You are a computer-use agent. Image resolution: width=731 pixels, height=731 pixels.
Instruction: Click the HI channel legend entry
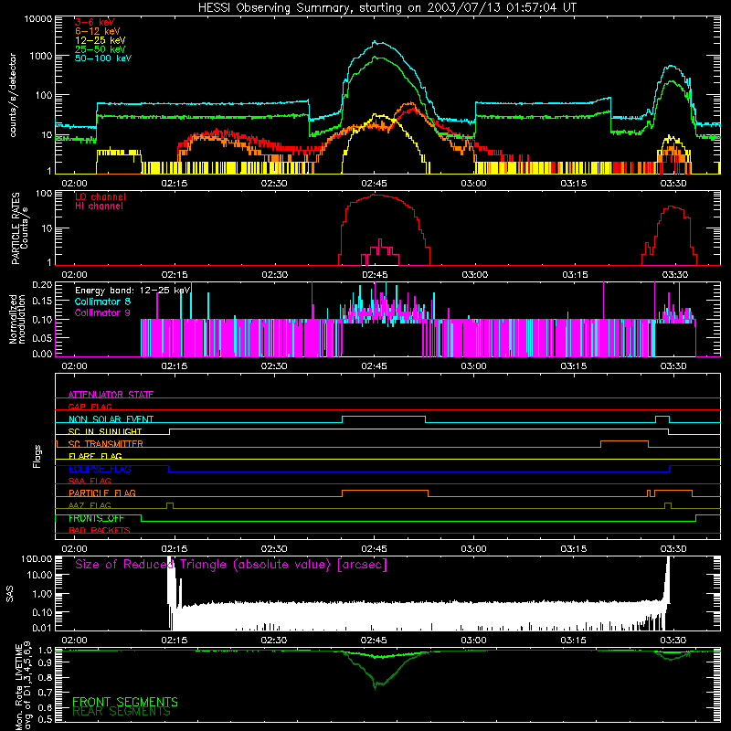pos(99,207)
